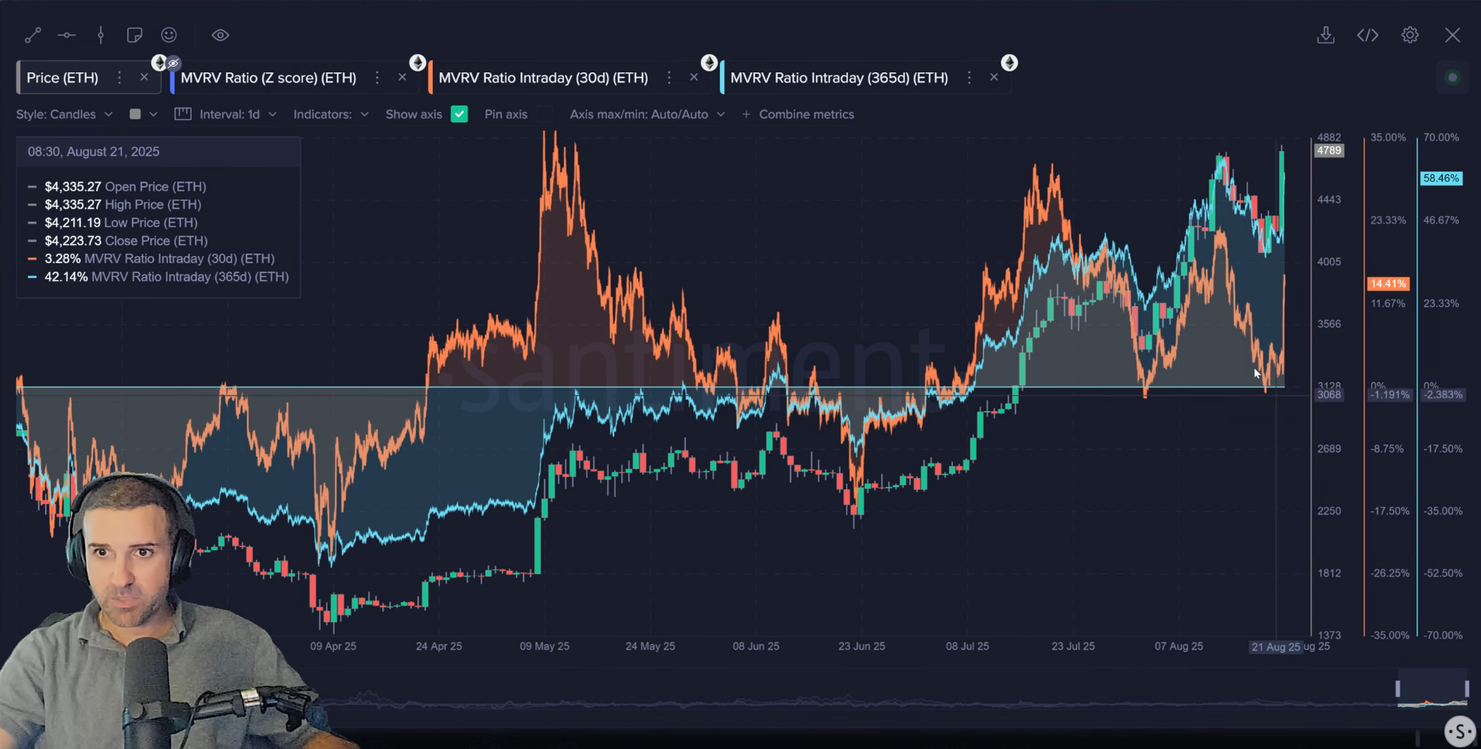Select the vertical line drawing tool

pyautogui.click(x=101, y=35)
